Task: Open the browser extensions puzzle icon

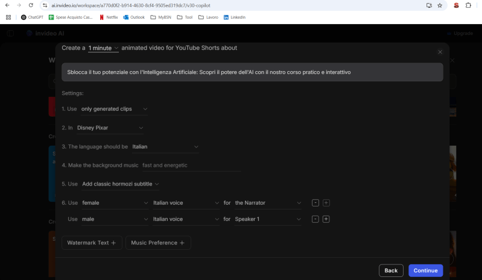Action: (x=468, y=5)
